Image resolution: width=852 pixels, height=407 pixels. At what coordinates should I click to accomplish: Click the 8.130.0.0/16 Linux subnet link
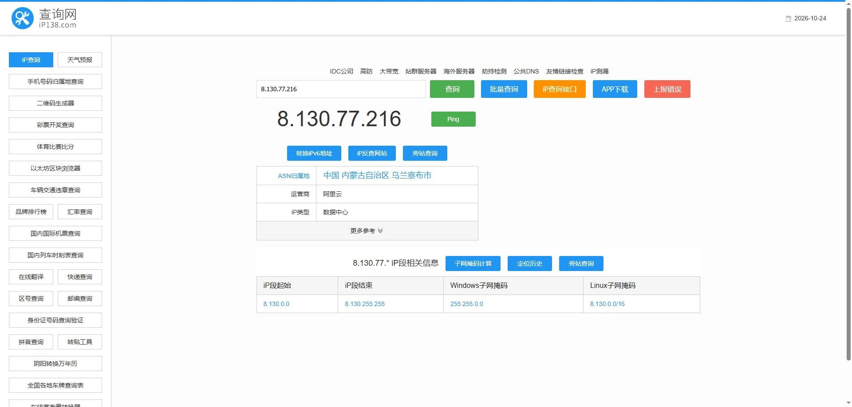click(607, 304)
